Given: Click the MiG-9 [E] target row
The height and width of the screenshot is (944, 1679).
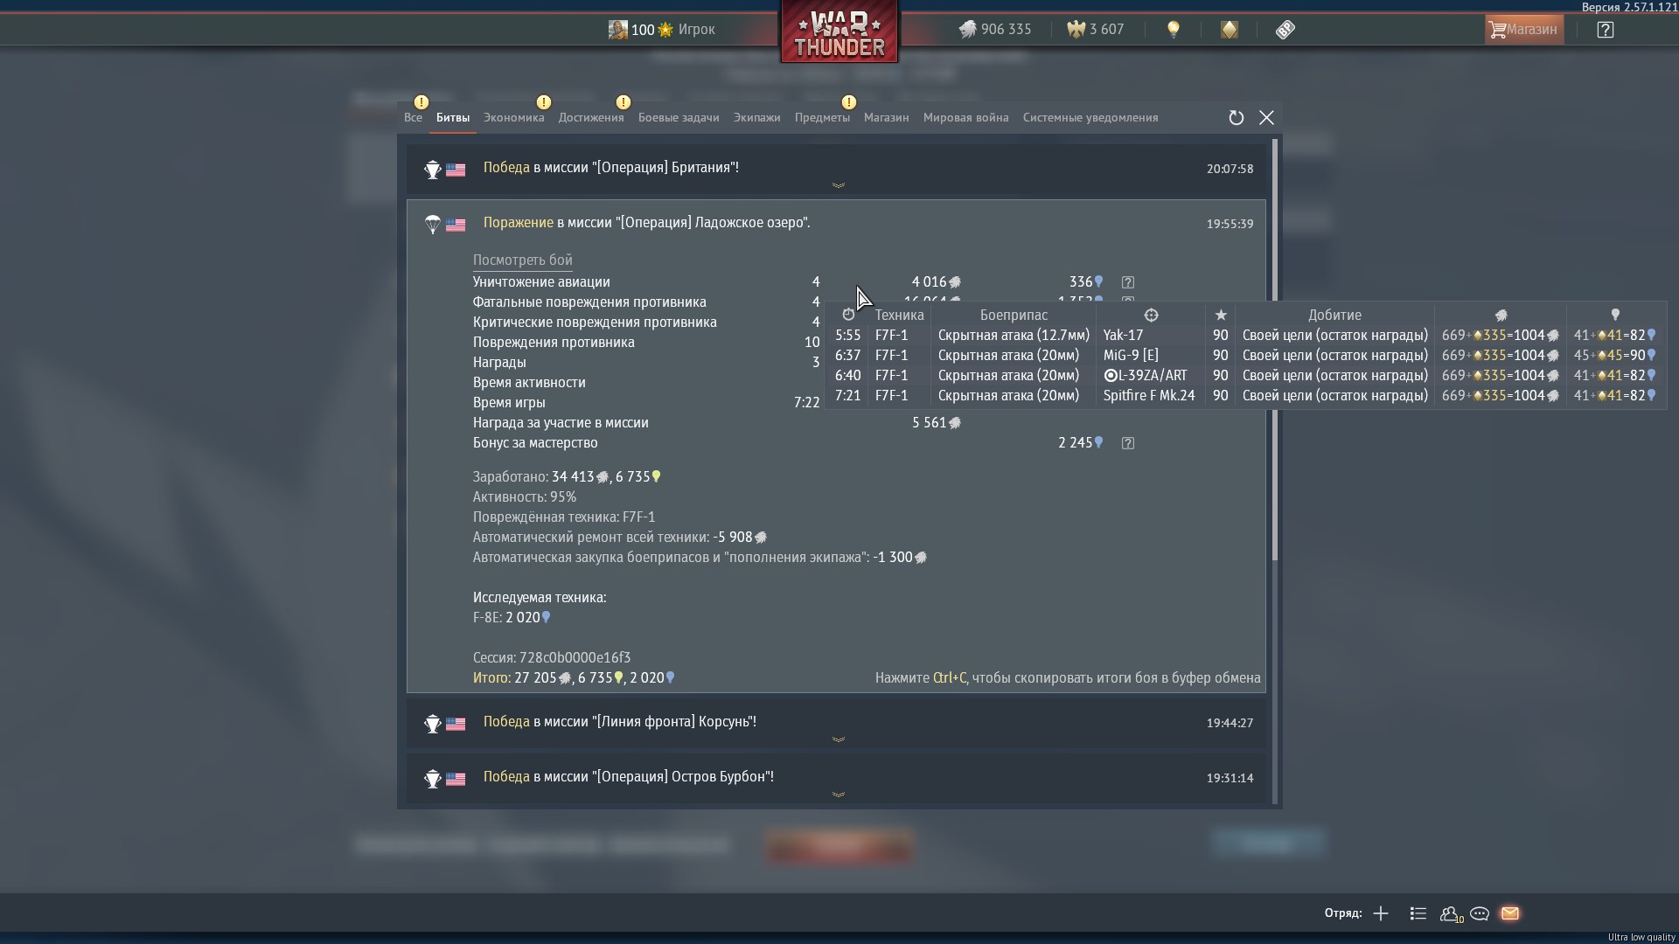Looking at the screenshot, I should [1131, 356].
